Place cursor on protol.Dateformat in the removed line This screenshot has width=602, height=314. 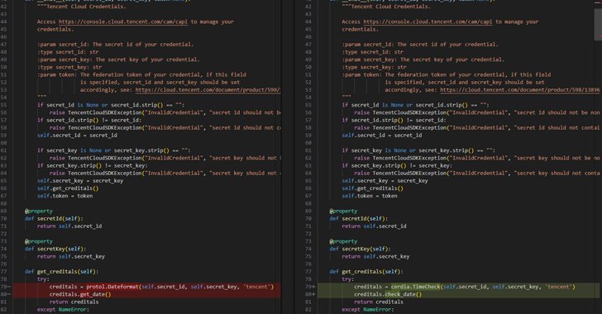112,287
